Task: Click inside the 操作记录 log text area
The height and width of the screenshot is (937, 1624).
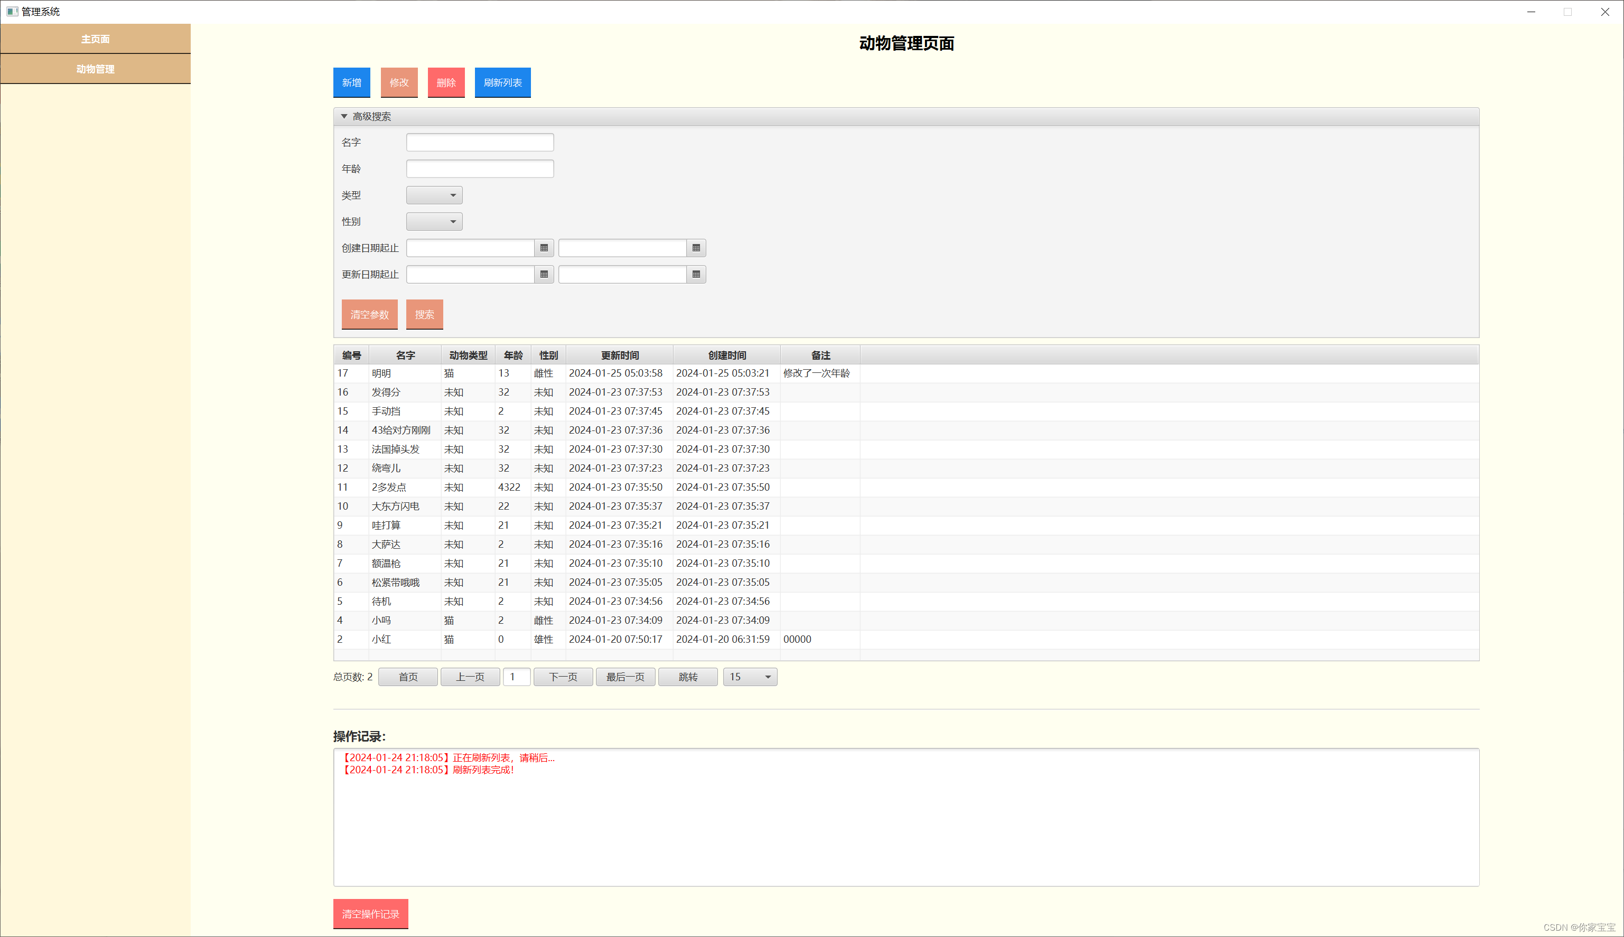Action: 906,817
